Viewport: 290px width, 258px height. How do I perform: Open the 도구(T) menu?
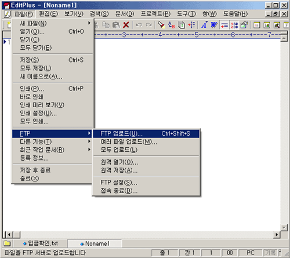pyautogui.click(x=186, y=14)
